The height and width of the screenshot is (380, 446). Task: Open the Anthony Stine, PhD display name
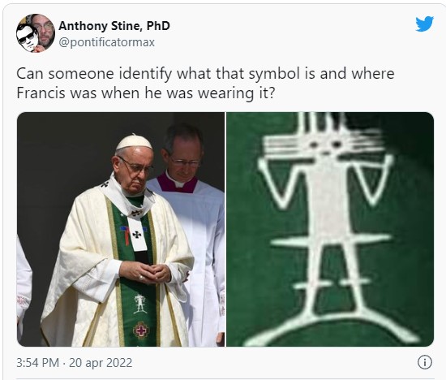pyautogui.click(x=114, y=26)
